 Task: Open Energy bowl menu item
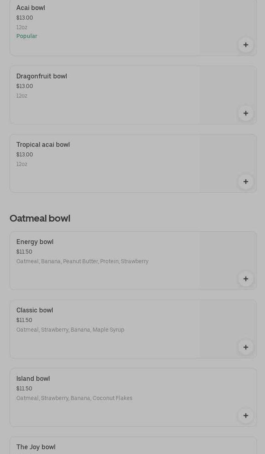click(x=35, y=242)
